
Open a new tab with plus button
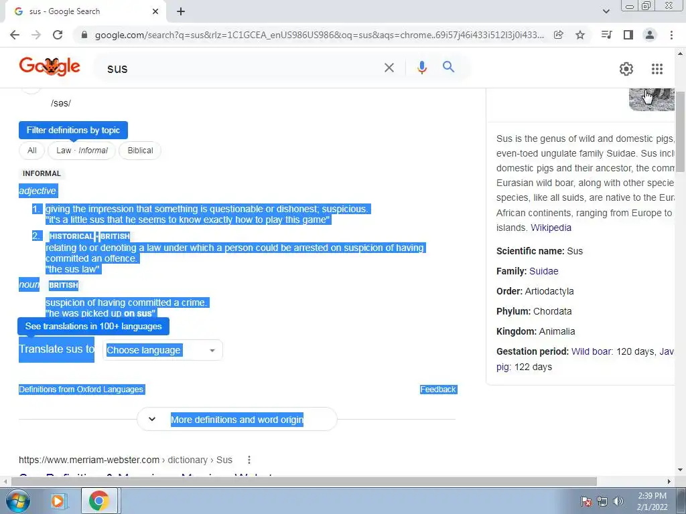(x=181, y=11)
